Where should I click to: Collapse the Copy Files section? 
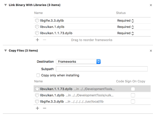pyautogui.click(x=5, y=51)
